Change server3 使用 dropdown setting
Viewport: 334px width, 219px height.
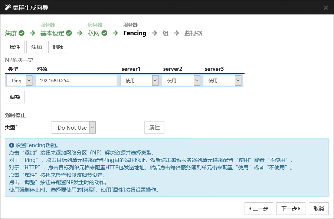(x=222, y=80)
